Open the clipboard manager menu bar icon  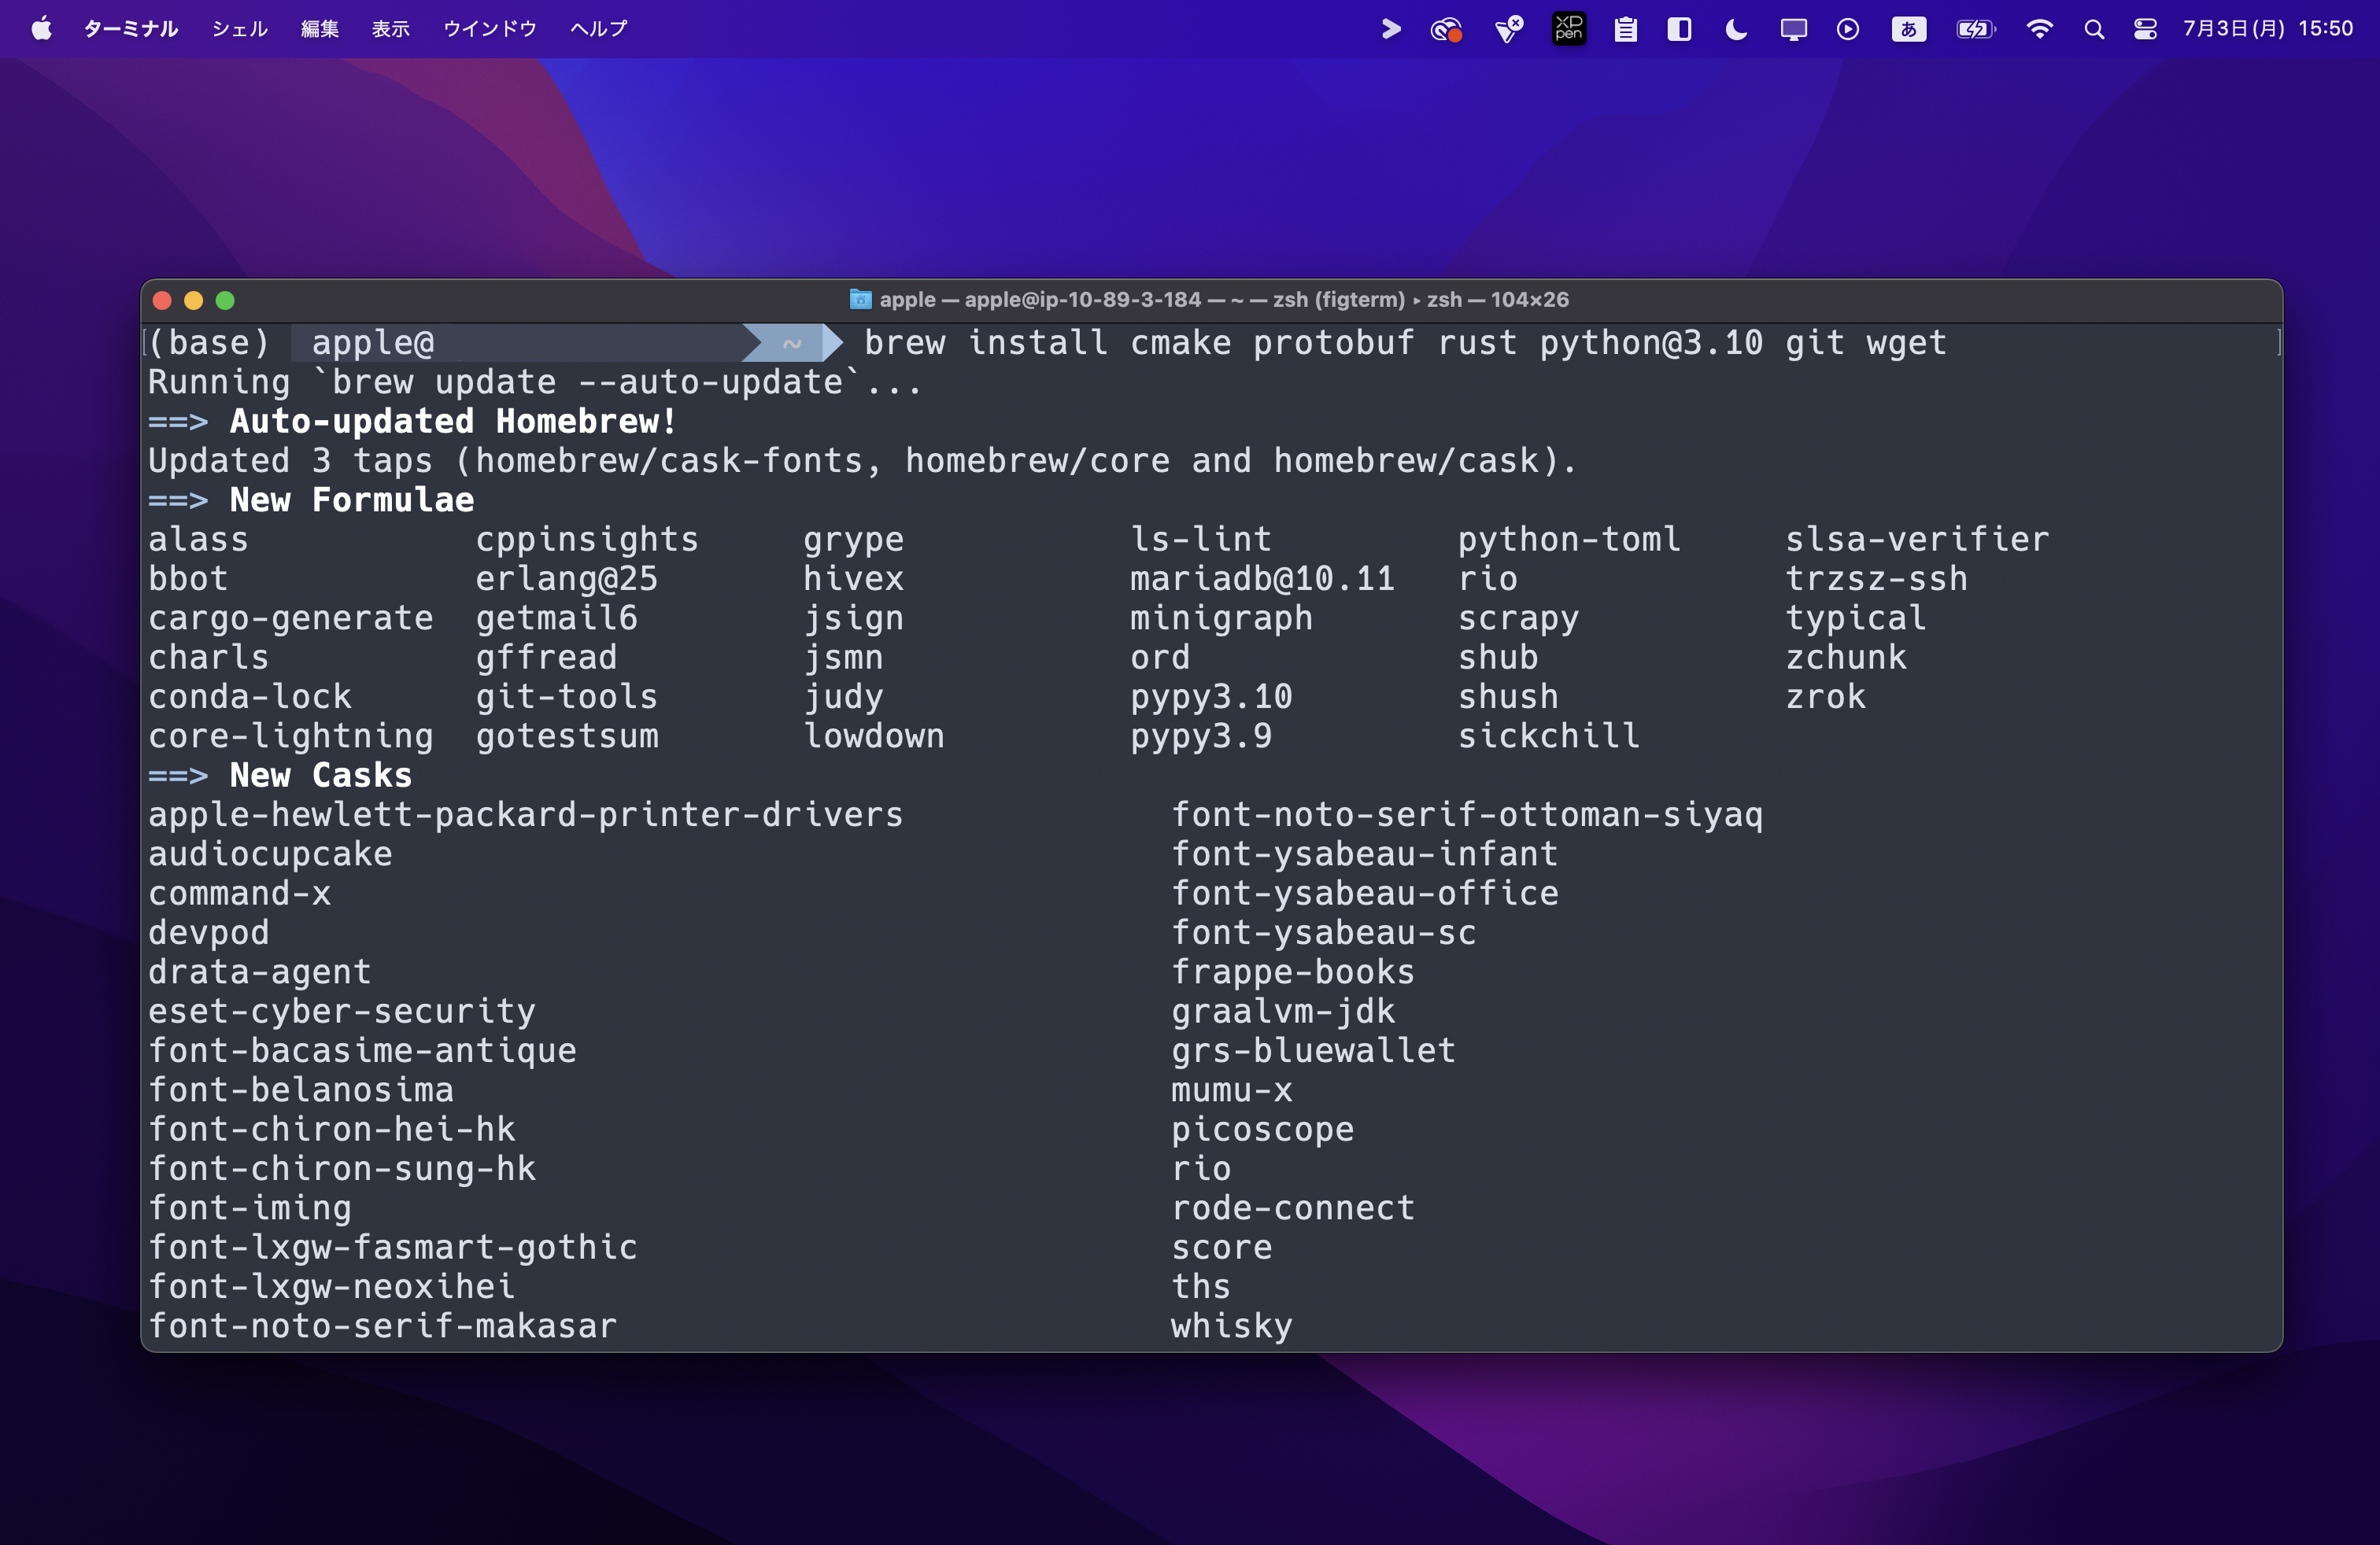1625,29
